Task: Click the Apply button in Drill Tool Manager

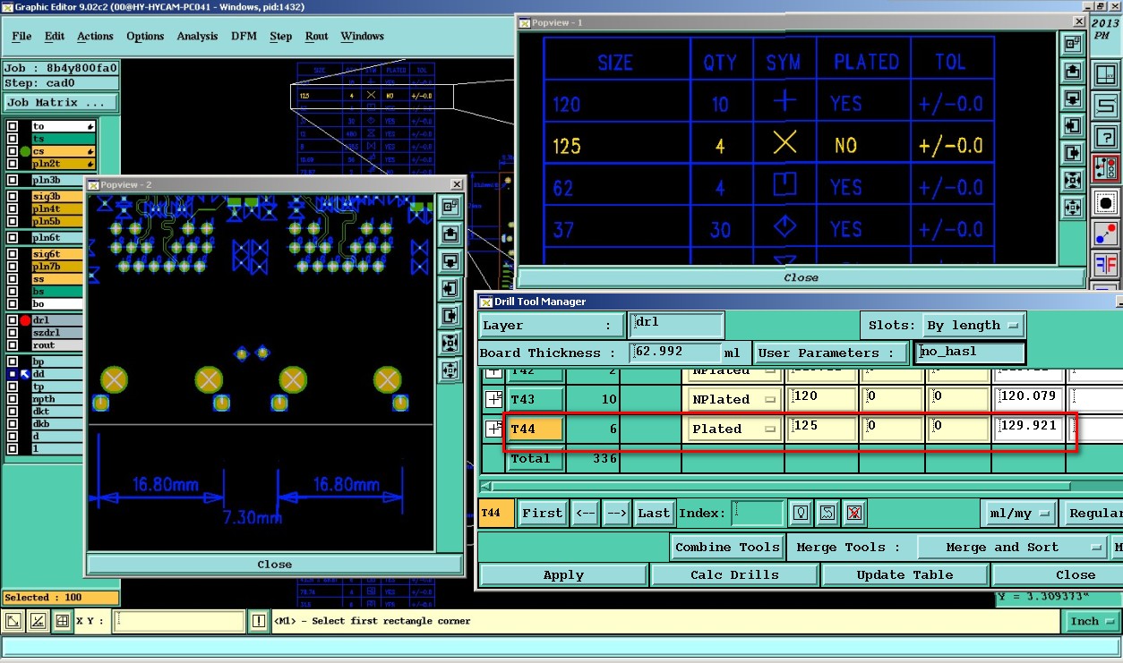Action: [563, 574]
